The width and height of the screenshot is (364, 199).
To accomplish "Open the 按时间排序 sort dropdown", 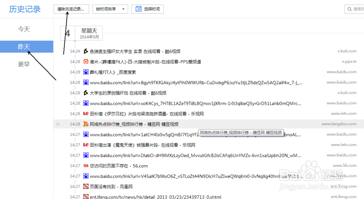I will 110,9.
